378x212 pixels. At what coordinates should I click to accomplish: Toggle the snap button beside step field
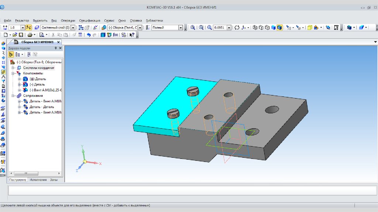[29, 28]
